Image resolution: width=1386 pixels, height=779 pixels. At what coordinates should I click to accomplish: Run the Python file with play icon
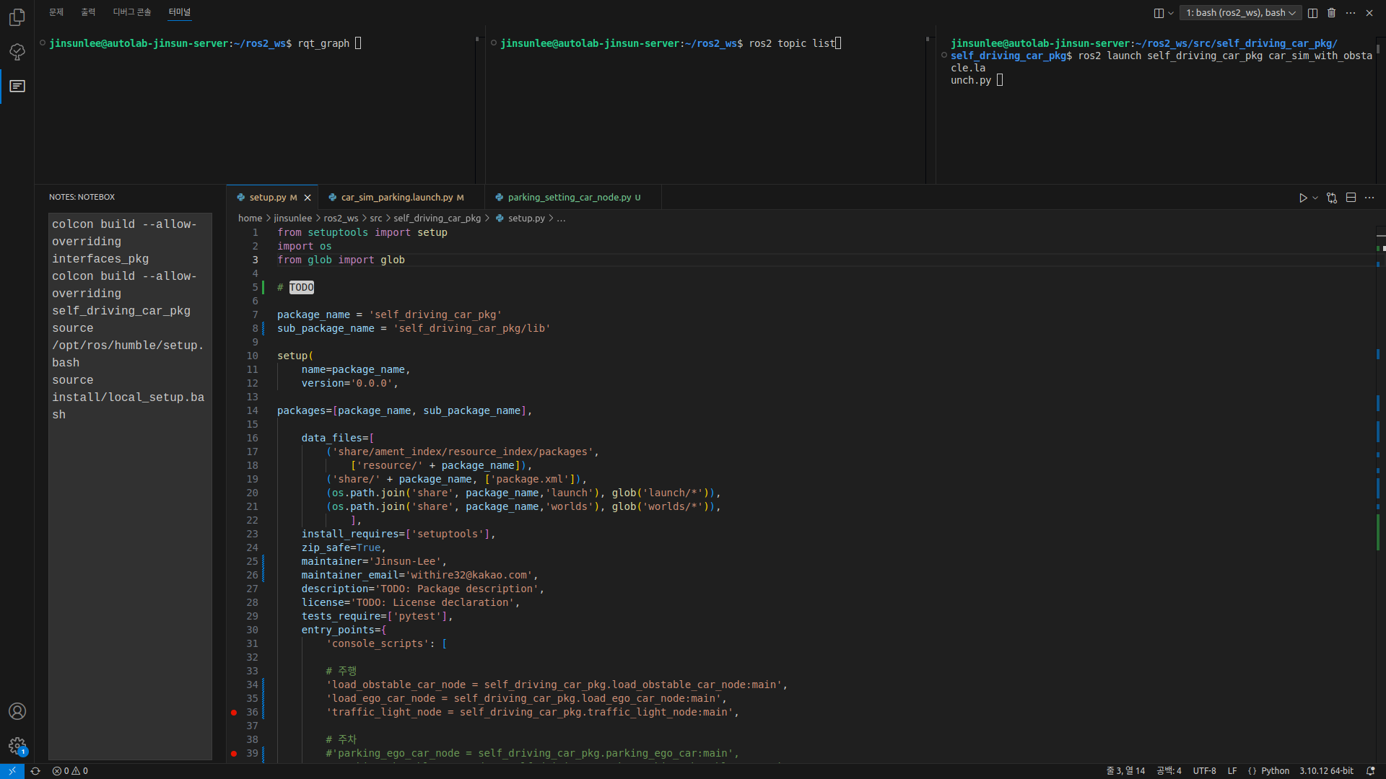[1303, 198]
